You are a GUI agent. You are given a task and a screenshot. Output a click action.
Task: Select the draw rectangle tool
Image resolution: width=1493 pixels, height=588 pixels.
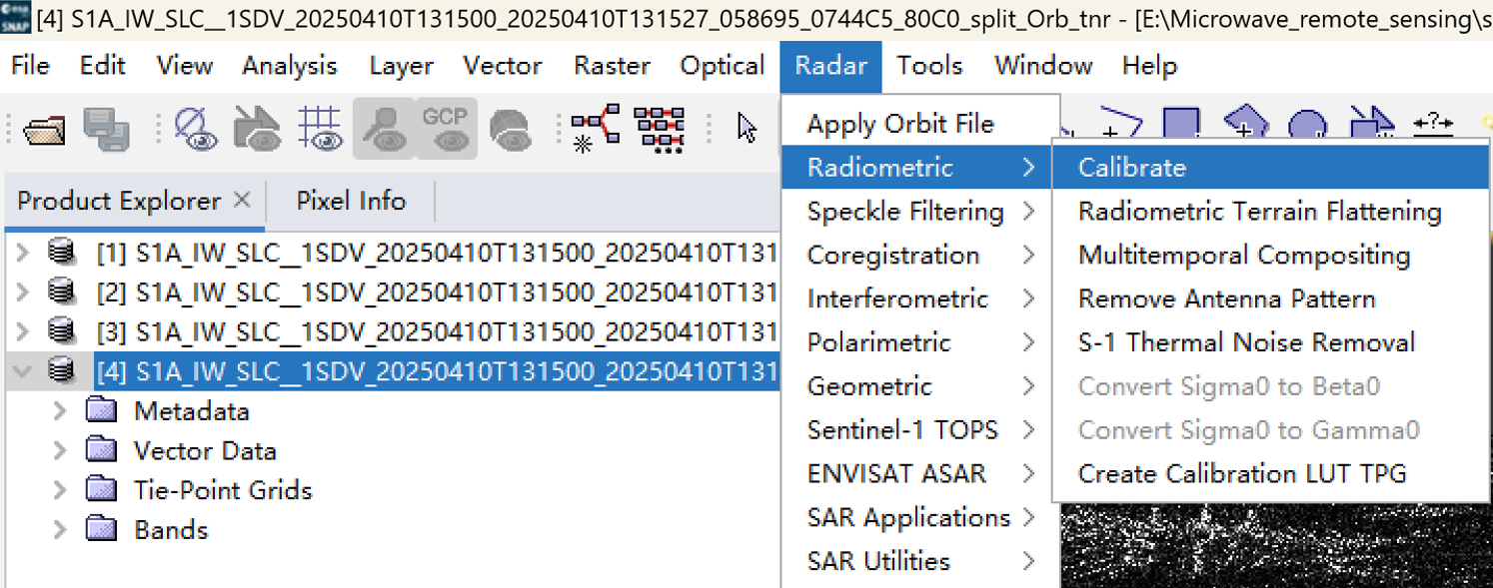click(1182, 122)
